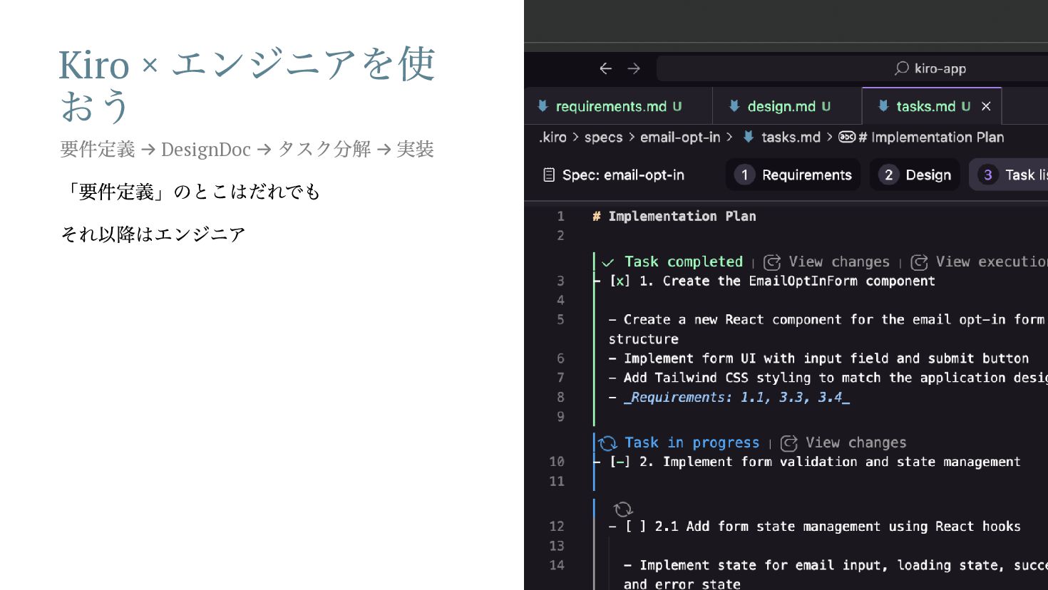1048x590 pixels.
Task: Toggle checked [x] box of task 1
Action: [x=620, y=281]
